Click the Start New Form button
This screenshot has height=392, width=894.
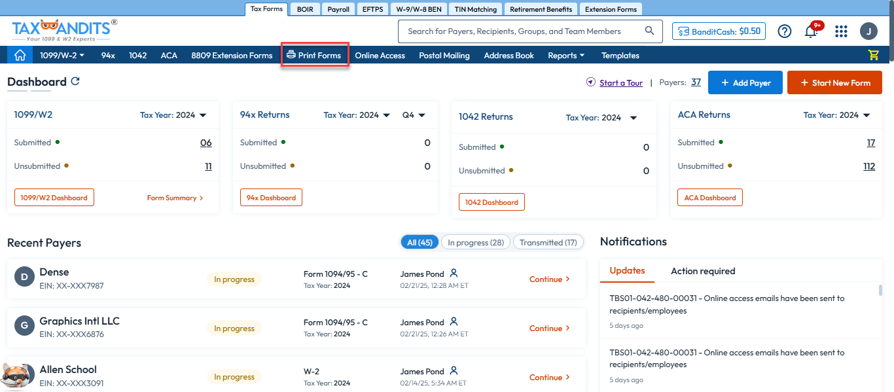(x=835, y=82)
